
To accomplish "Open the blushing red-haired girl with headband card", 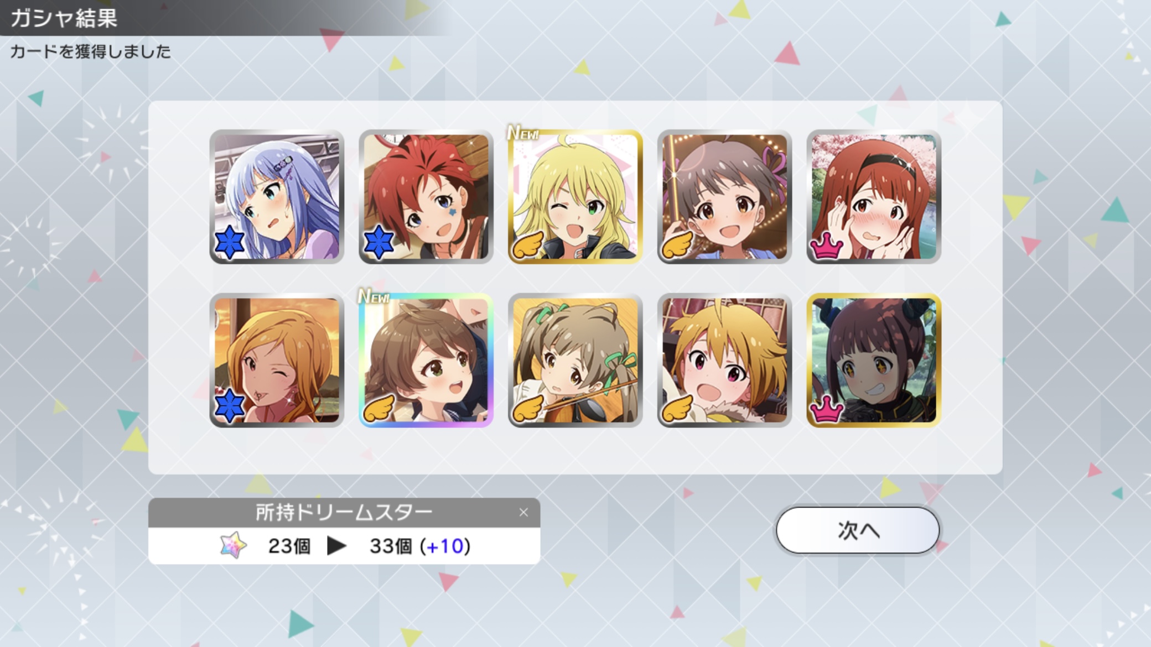I will (x=874, y=196).
